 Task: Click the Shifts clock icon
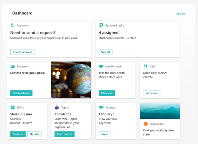coord(13,108)
